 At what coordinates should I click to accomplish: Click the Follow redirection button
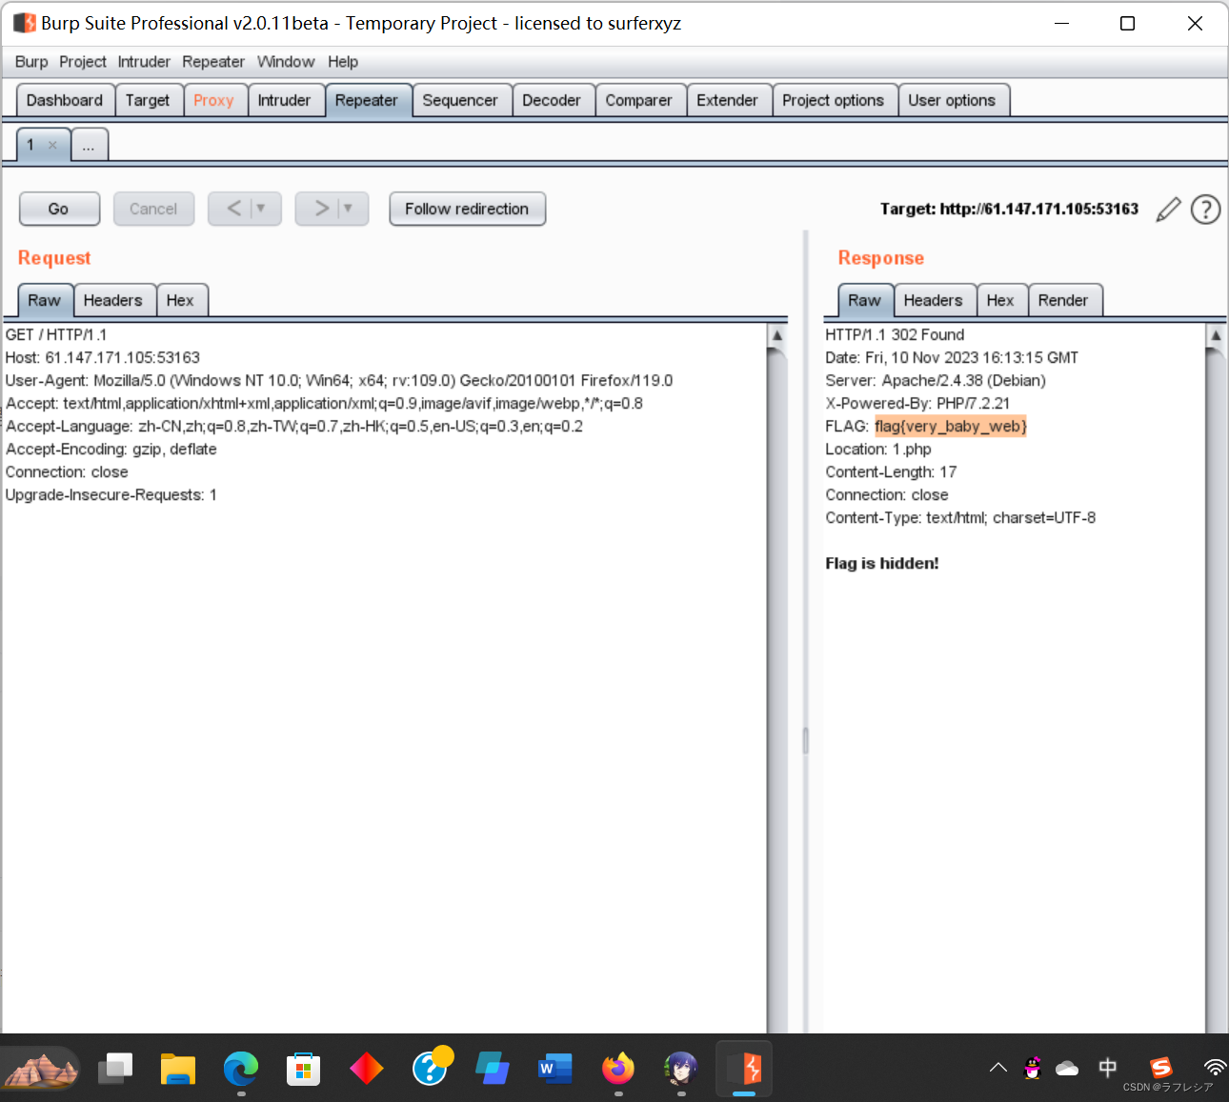tap(467, 209)
